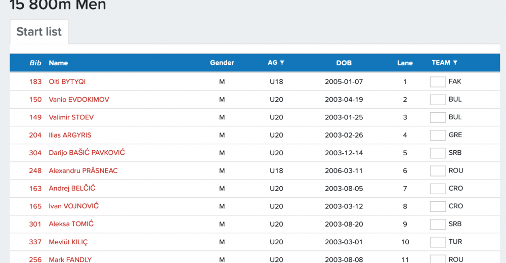Click the Lane column header
The width and height of the screenshot is (506, 263).
coord(405,63)
